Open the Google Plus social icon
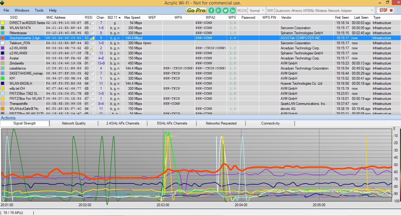Viewport: 401px width, 216px height. [x=218, y=10]
